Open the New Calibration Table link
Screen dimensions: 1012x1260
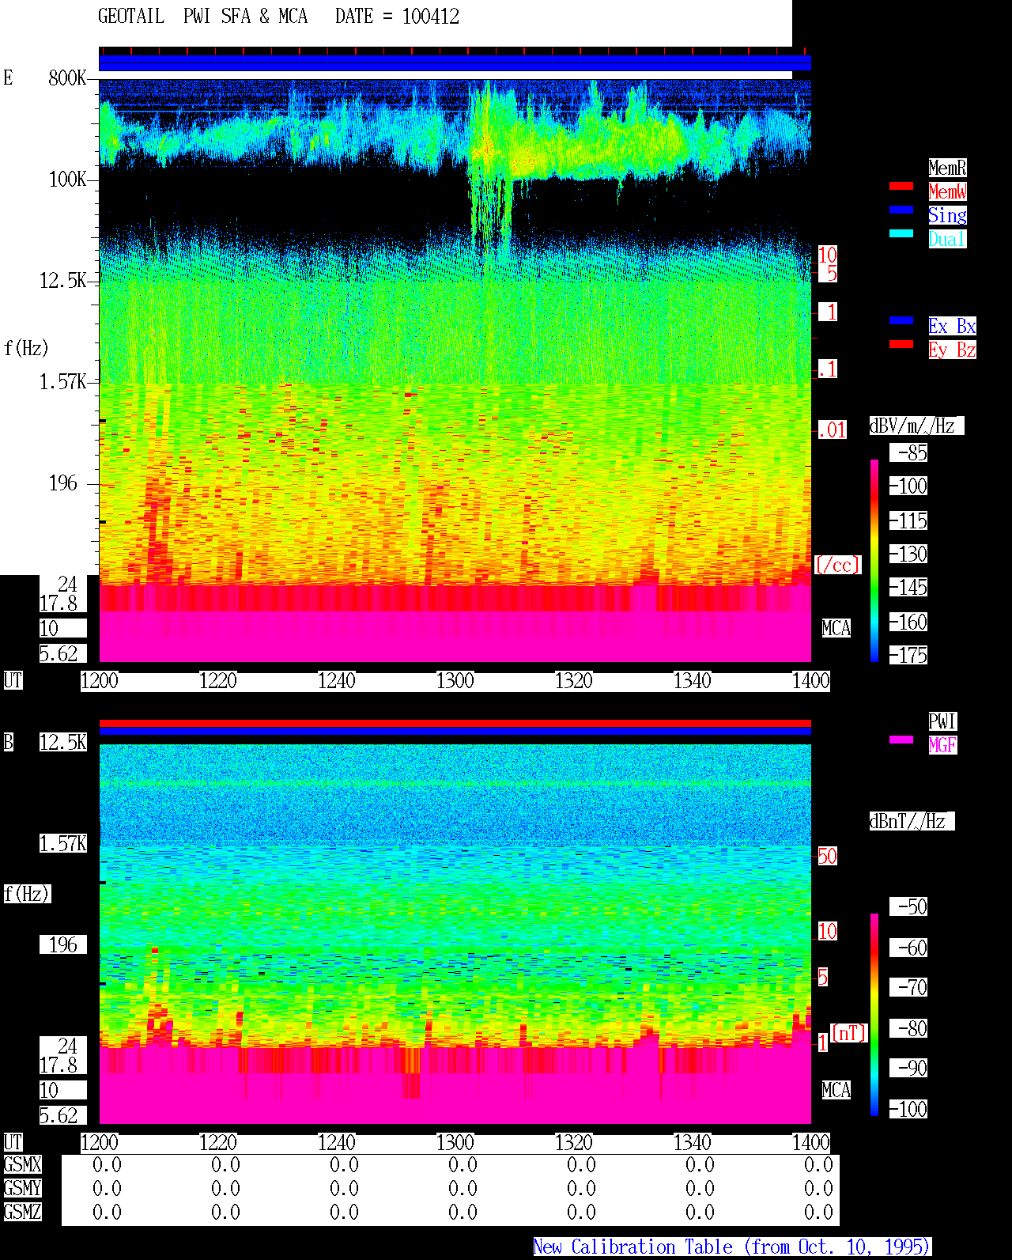[x=732, y=1247]
